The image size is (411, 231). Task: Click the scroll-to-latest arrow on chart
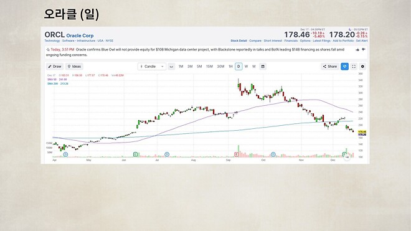pyautogui.click(x=347, y=157)
